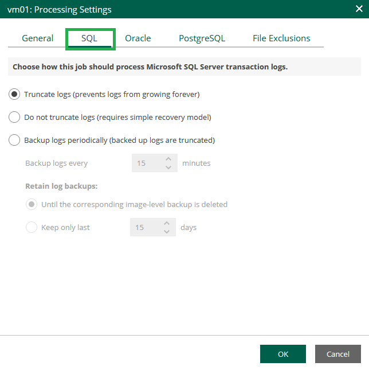The width and height of the screenshot is (369, 370).
Task: Click the transaction logs instruction heading
Action: point(150,67)
